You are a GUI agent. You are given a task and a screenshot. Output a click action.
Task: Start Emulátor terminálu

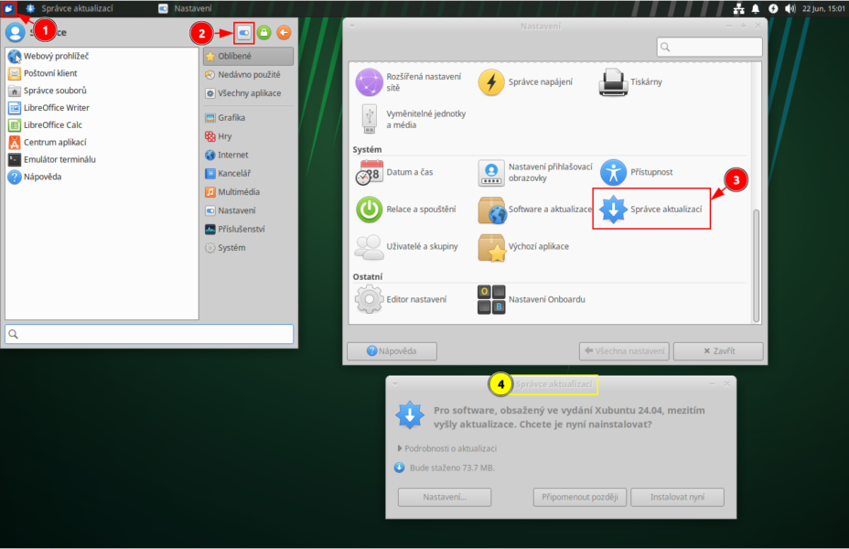click(x=52, y=160)
